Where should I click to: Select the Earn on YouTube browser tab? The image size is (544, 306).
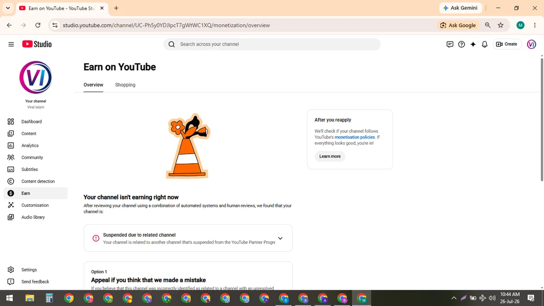[x=61, y=8]
